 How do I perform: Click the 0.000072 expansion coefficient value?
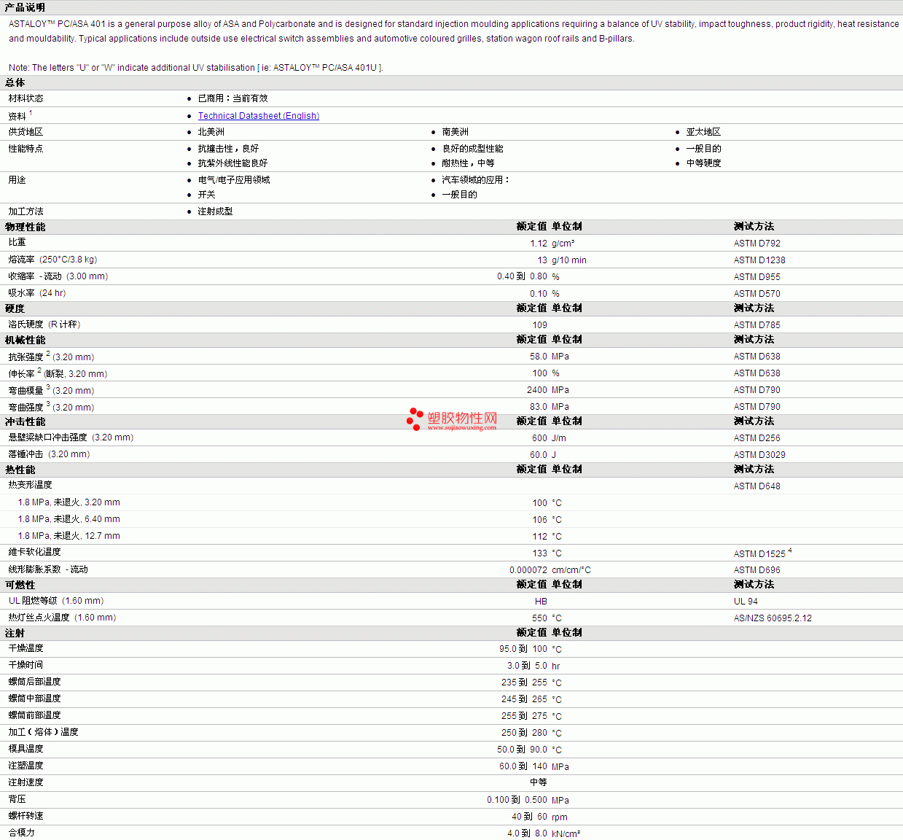[528, 570]
